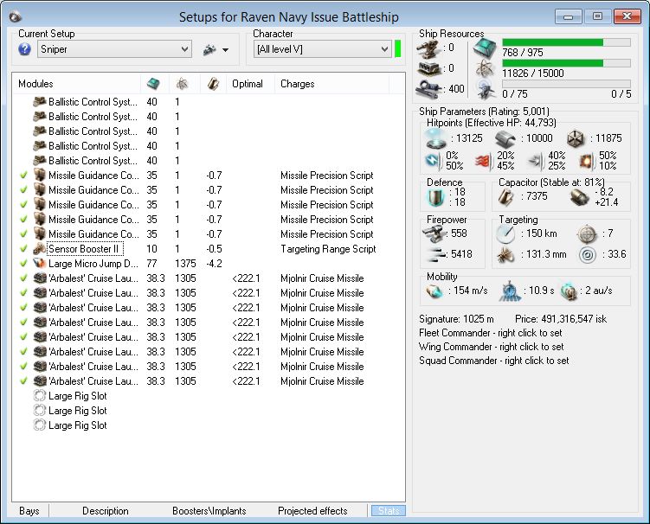Toggle the Sensor Booster II active checkmark
The width and height of the screenshot is (650, 524).
coord(23,249)
